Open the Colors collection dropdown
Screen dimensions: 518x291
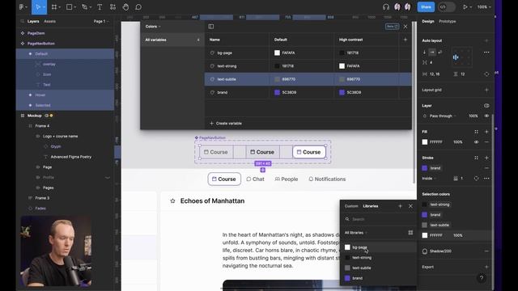pos(153,27)
